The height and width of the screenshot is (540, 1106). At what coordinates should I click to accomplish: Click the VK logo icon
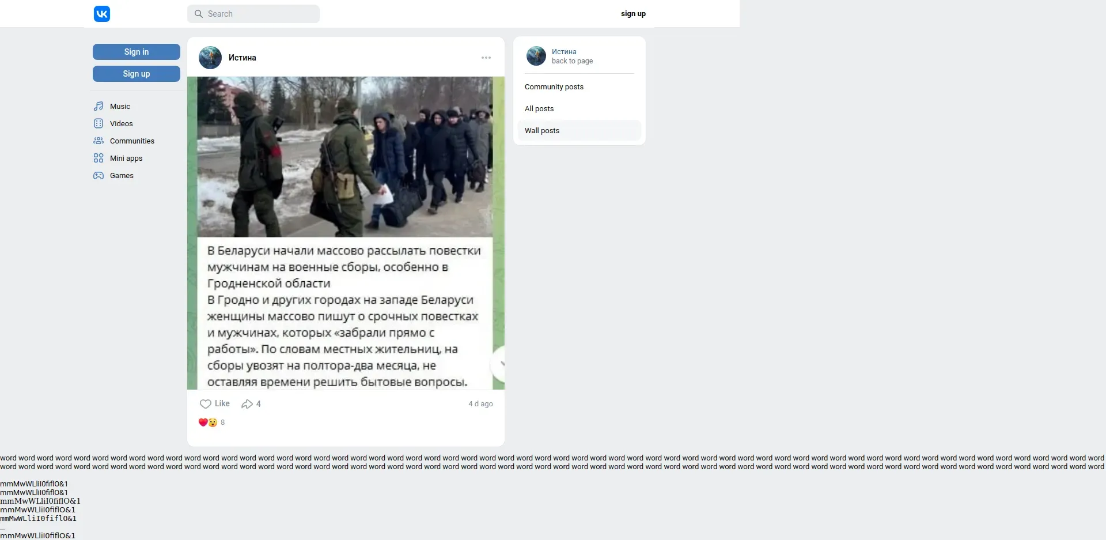[x=102, y=14]
